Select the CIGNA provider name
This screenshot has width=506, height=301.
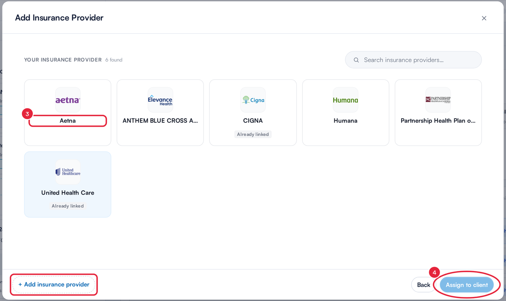tap(253, 121)
